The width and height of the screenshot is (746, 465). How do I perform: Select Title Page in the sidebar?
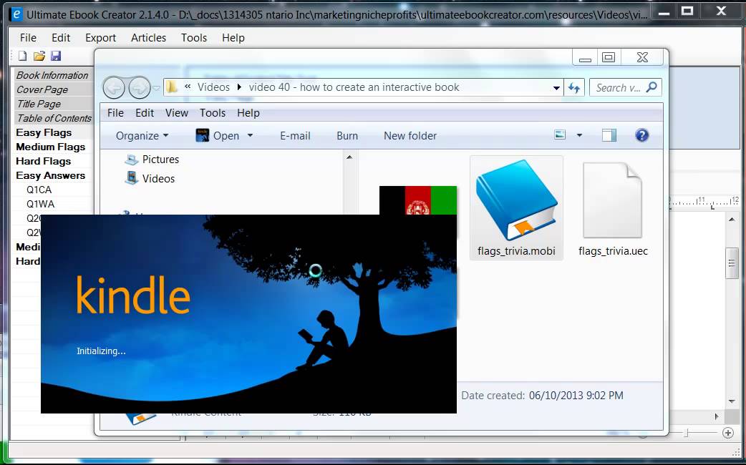click(x=39, y=104)
